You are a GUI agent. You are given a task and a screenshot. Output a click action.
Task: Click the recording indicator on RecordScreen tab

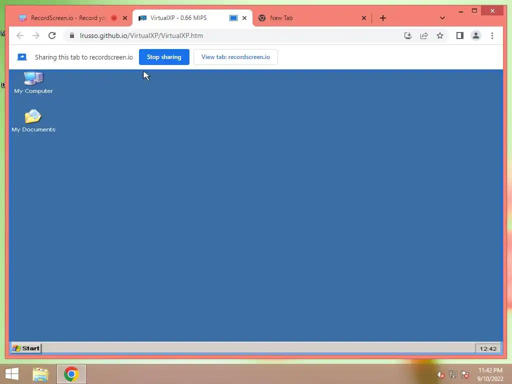(114, 18)
